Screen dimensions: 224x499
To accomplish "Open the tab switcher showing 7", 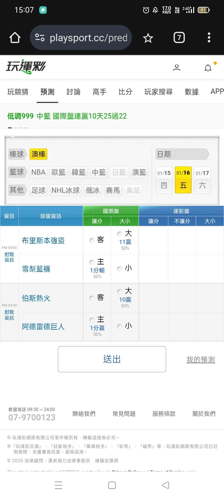I will 179,38.
